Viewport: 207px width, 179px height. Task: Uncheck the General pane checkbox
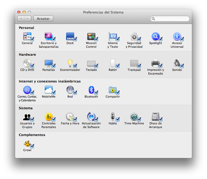coord(32,39)
